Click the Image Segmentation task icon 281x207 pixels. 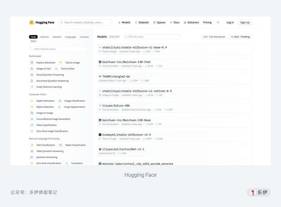[x=59, y=107]
